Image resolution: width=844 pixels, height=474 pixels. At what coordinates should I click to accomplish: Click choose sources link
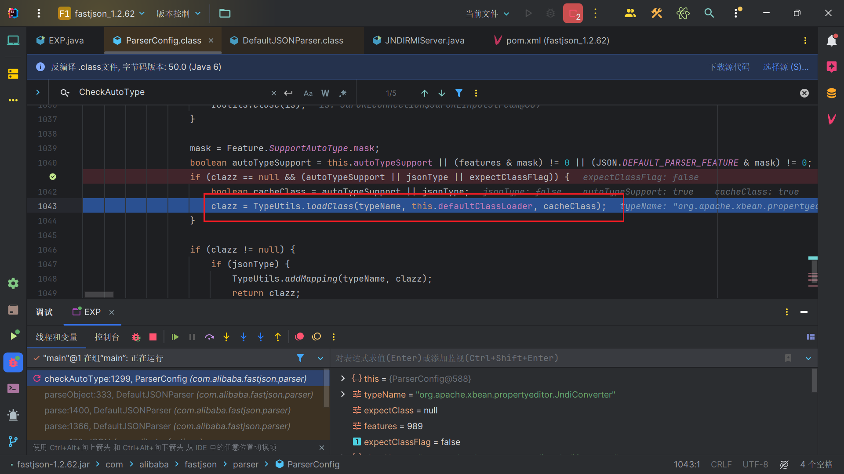[x=786, y=67]
